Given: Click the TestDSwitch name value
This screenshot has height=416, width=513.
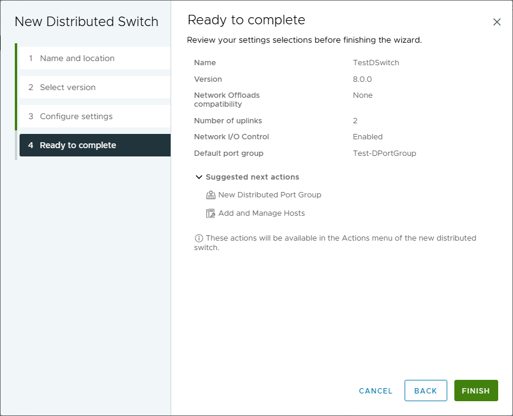Looking at the screenshot, I should [x=376, y=63].
